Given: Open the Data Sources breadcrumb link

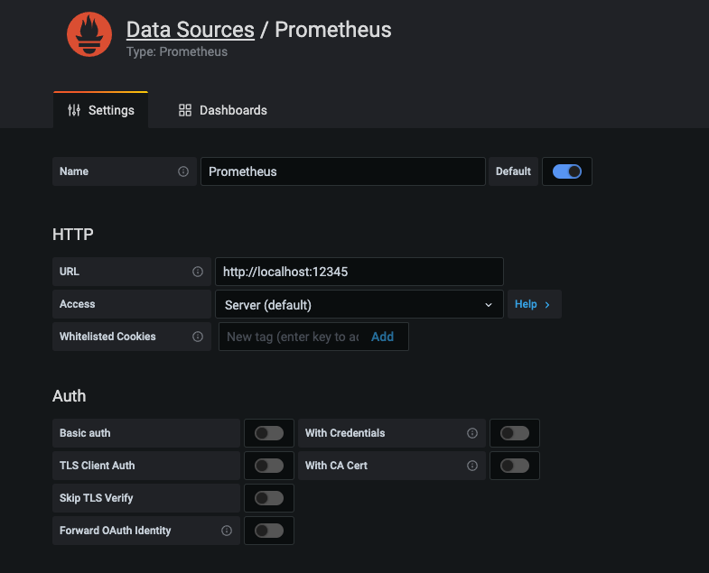Looking at the screenshot, I should (190, 30).
